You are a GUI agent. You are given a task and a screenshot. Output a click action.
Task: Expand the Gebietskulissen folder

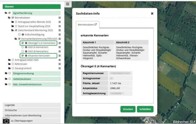pos(6,79)
